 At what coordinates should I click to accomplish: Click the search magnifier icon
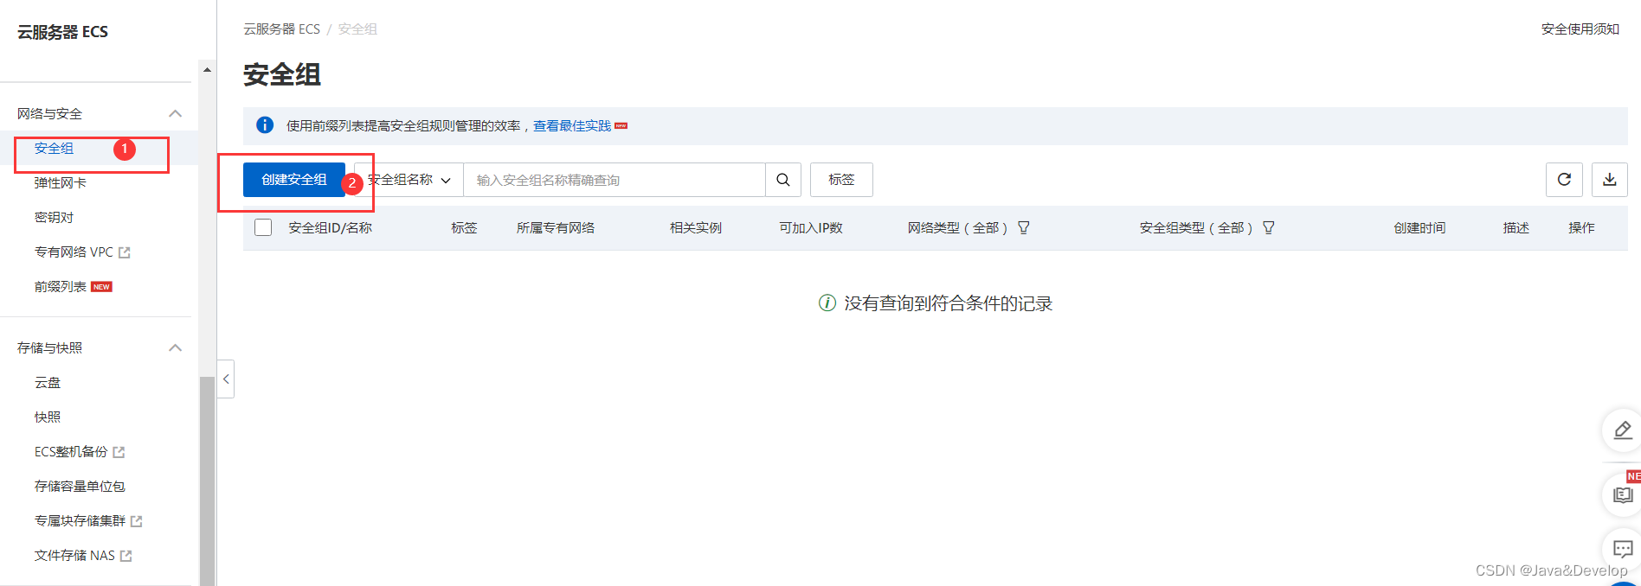tap(782, 180)
